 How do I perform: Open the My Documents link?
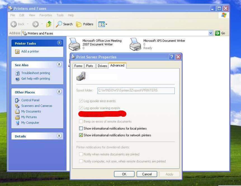click(x=31, y=111)
